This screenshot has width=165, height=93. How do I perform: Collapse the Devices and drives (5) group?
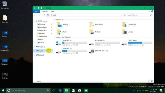(55, 37)
